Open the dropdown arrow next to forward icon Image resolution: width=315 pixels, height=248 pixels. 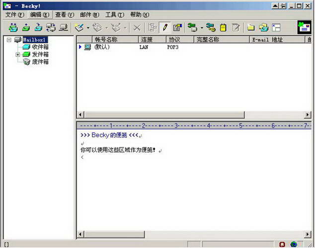(125, 28)
